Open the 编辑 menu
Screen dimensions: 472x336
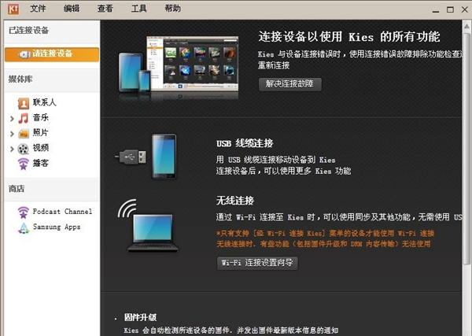point(72,9)
